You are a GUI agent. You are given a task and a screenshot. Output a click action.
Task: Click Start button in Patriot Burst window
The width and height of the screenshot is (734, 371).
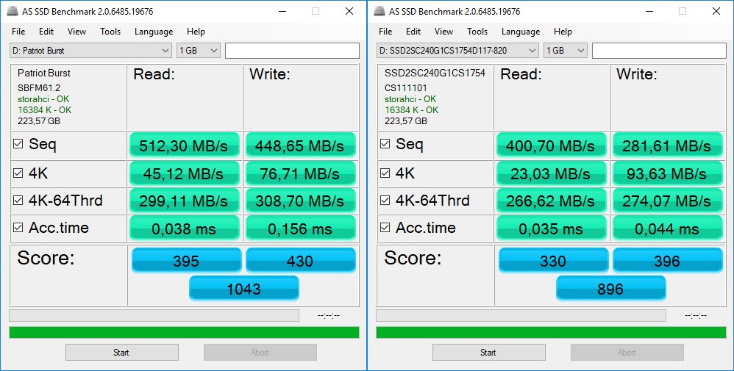(121, 353)
